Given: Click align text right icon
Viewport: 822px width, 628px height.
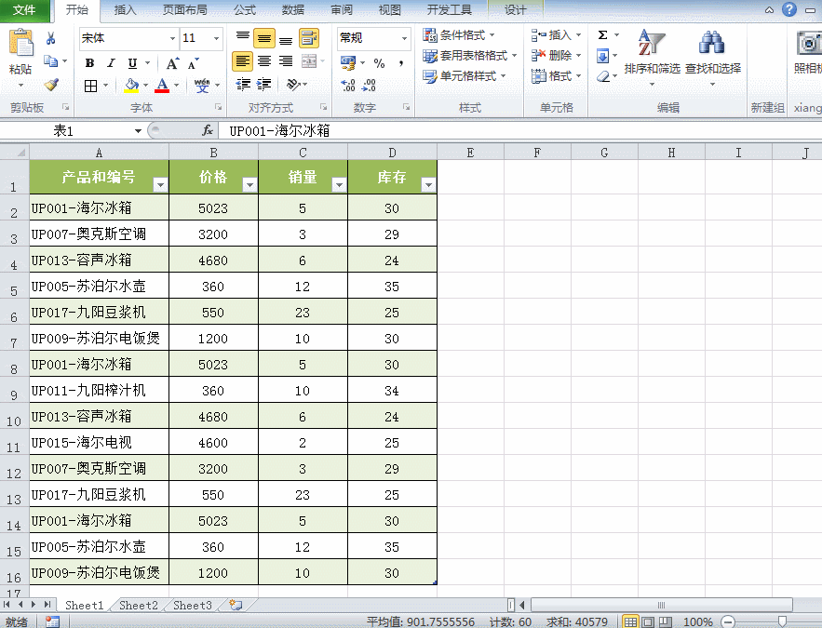Looking at the screenshot, I should pyautogui.click(x=286, y=61).
